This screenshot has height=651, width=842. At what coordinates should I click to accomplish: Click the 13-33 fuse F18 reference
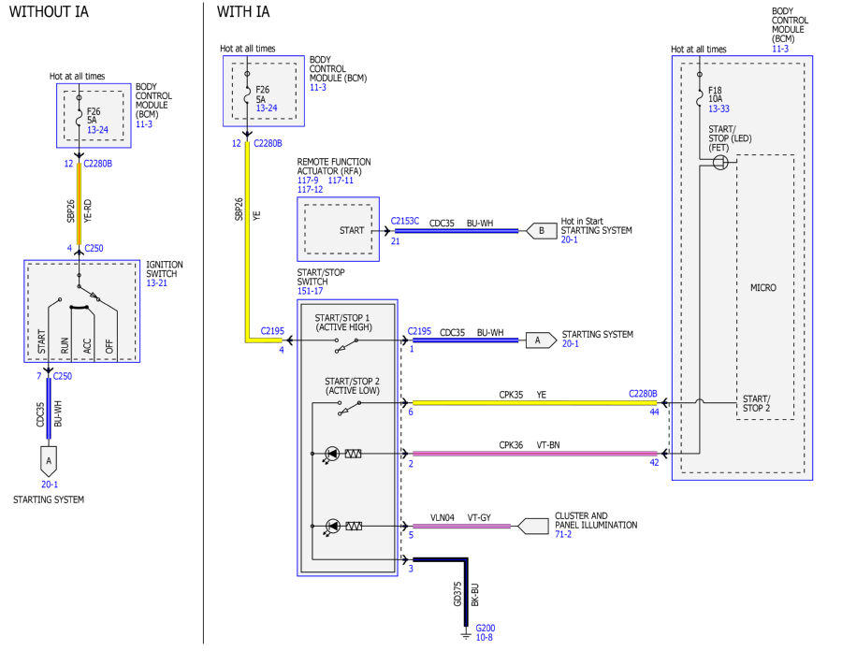(x=719, y=108)
